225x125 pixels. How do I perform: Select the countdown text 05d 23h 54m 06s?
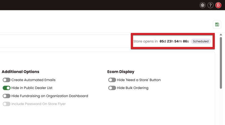[174, 41]
